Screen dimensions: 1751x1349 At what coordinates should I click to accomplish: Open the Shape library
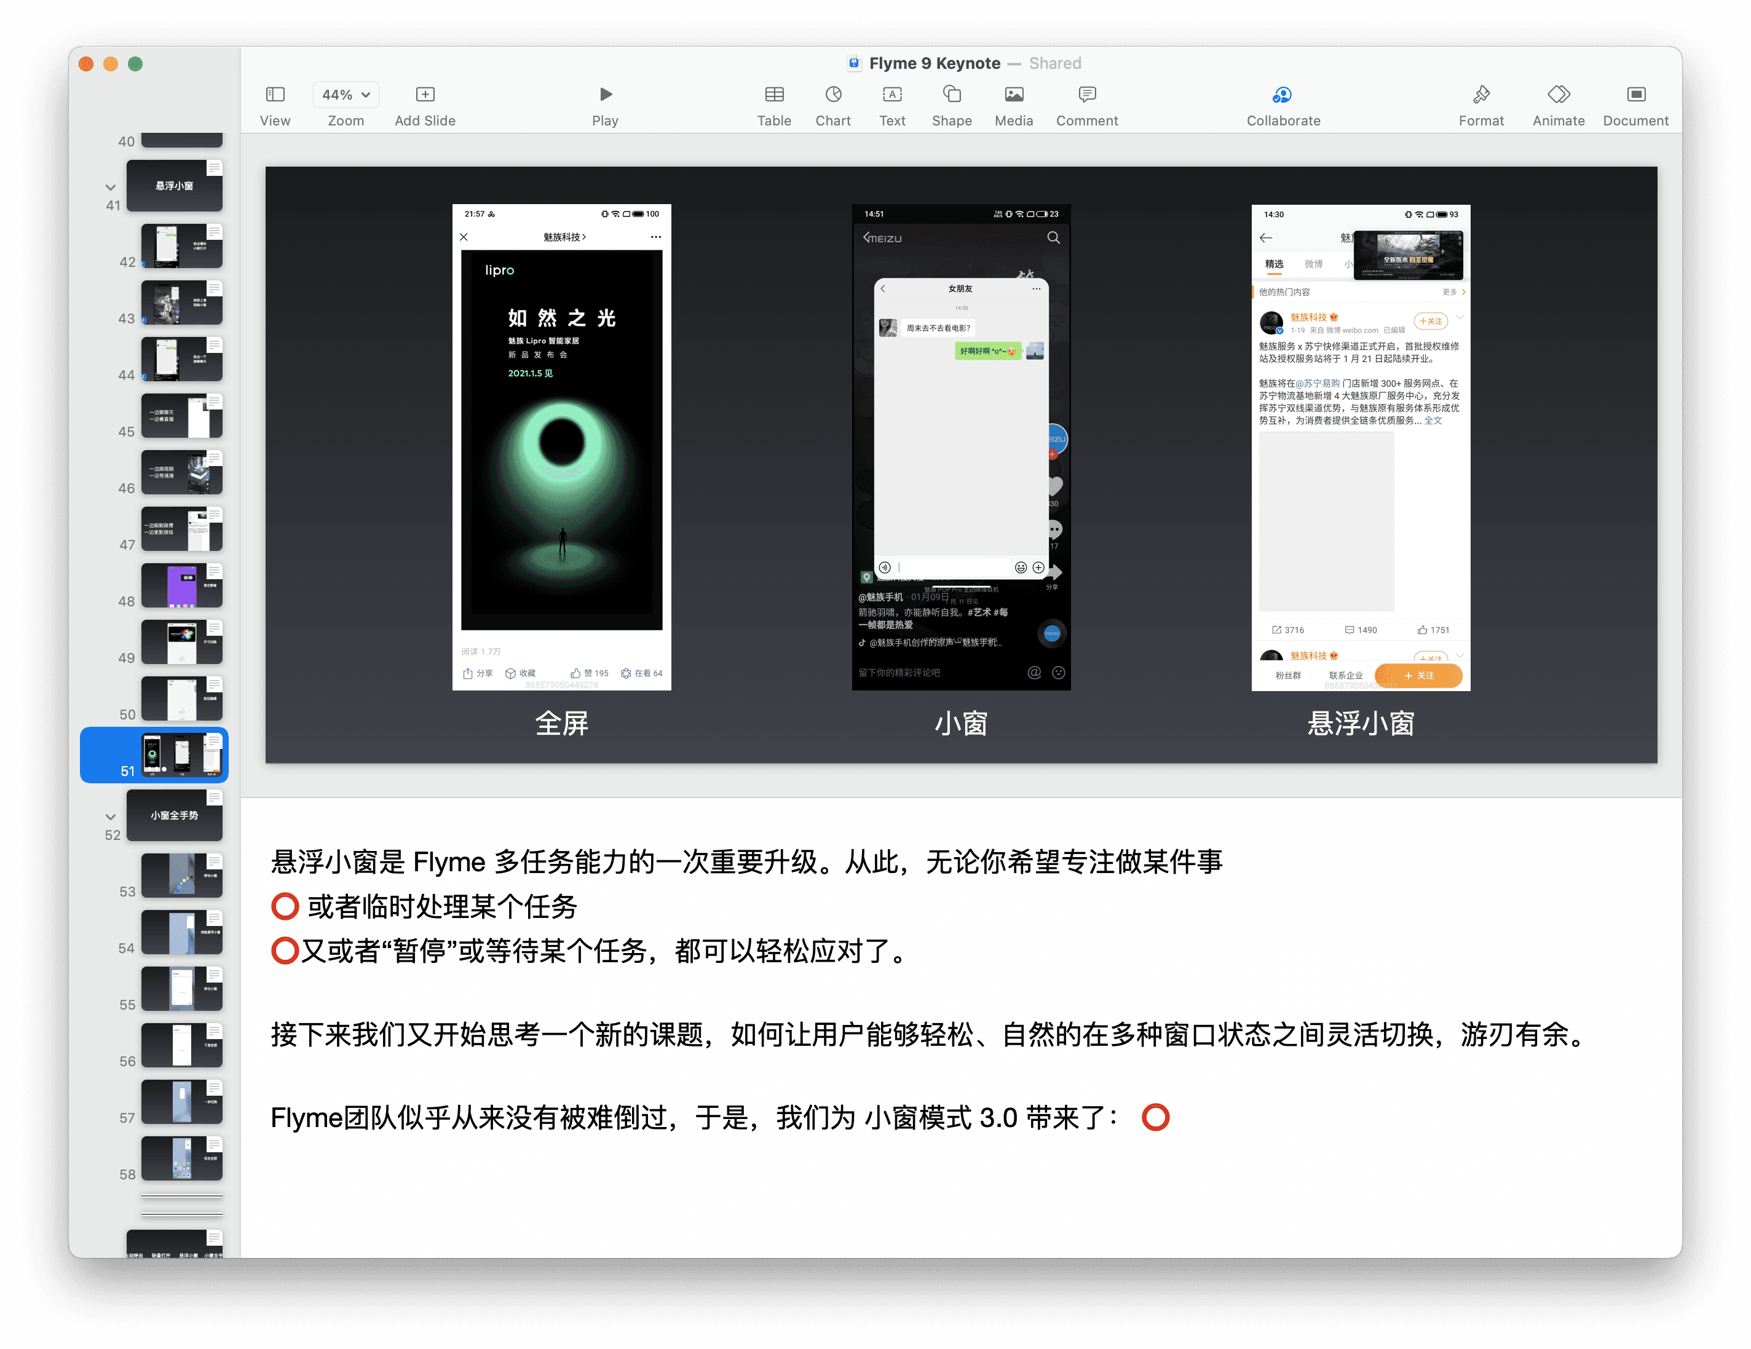pos(952,95)
